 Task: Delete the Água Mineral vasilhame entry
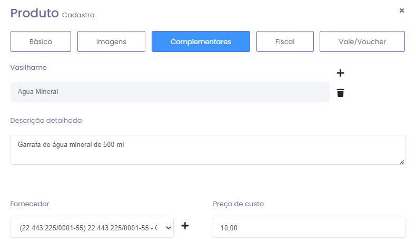pyautogui.click(x=340, y=93)
